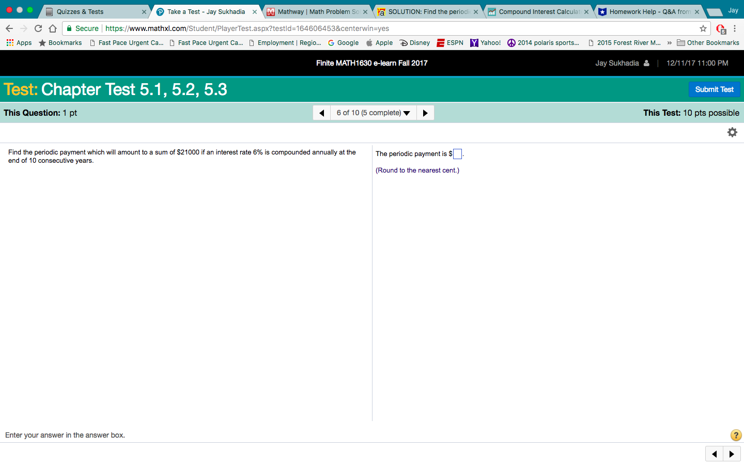The width and height of the screenshot is (744, 465).
Task: Close the Homework Help tab
Action: [697, 12]
